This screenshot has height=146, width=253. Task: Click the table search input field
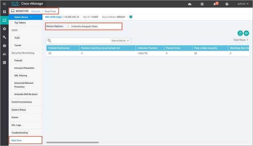point(81,40)
